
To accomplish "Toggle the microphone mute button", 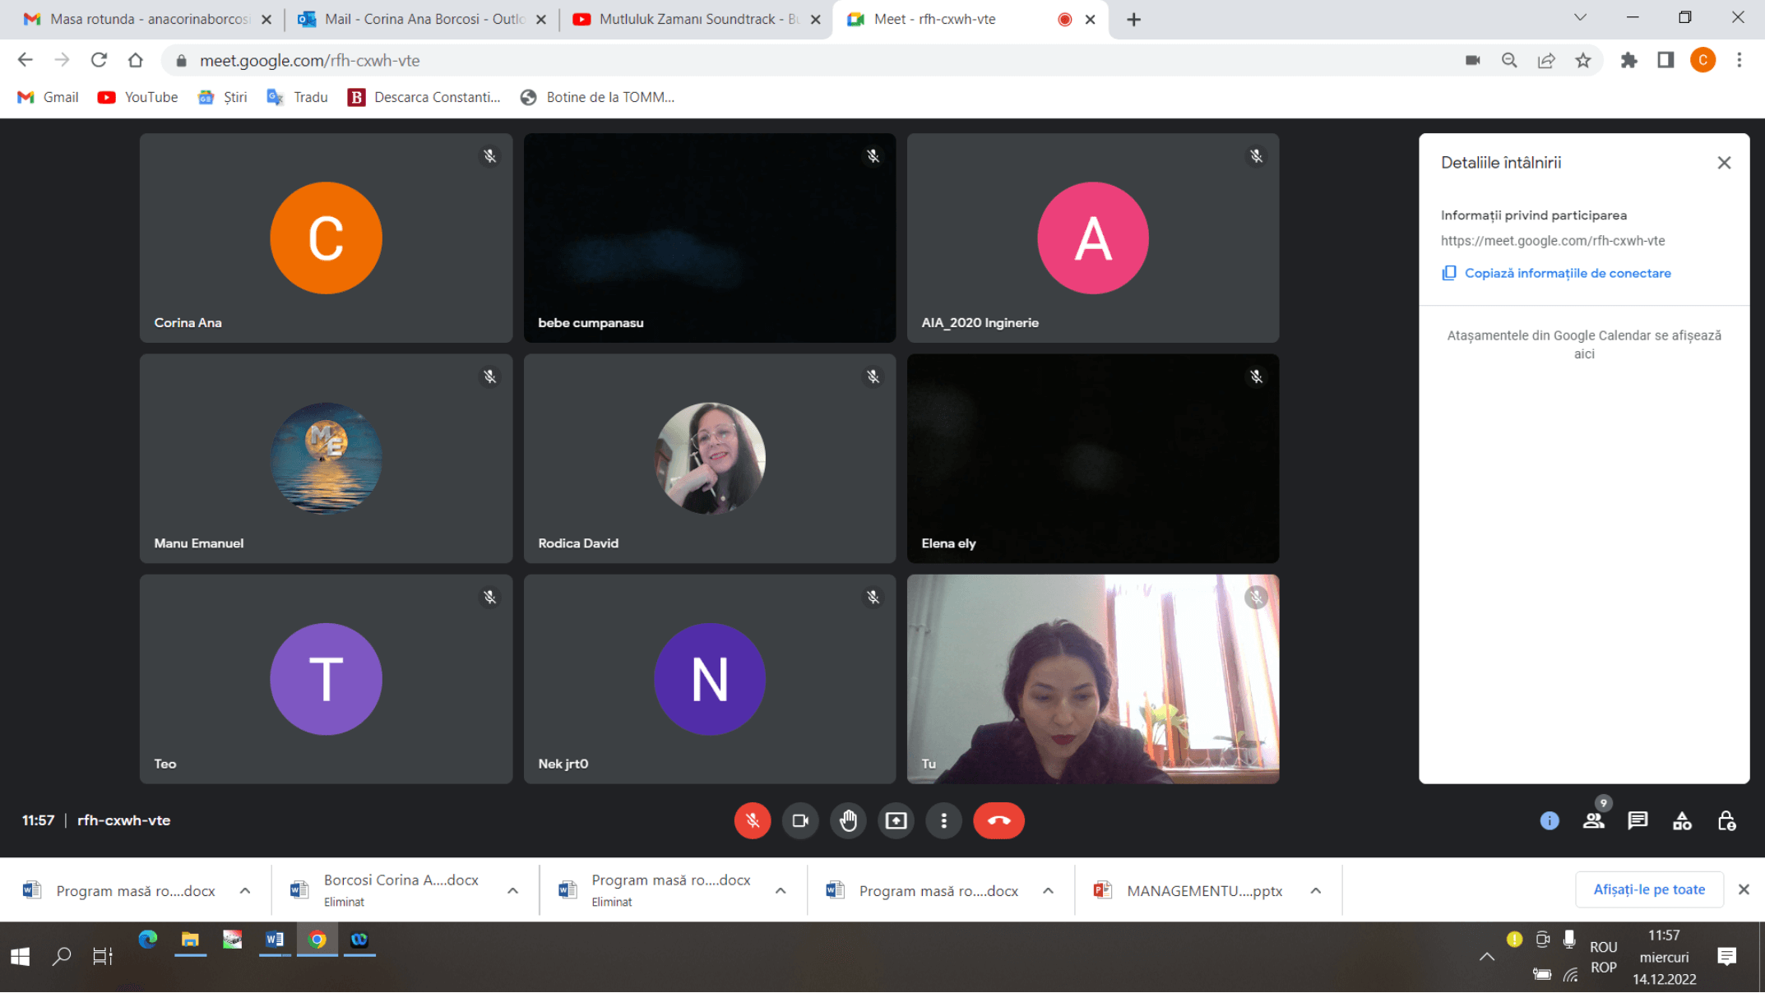I will pyautogui.click(x=752, y=820).
